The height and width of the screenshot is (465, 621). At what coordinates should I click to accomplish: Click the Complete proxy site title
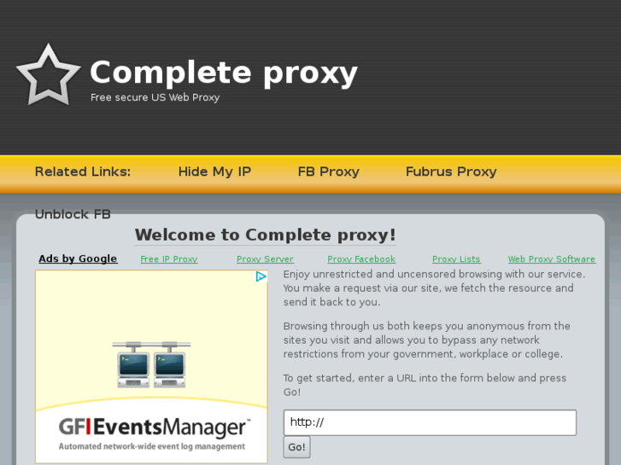tap(224, 73)
